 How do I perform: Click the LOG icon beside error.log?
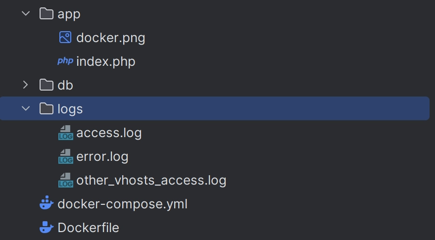65,157
